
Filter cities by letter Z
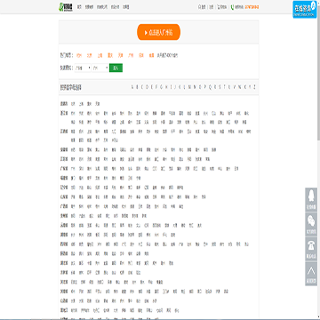(x=254, y=87)
